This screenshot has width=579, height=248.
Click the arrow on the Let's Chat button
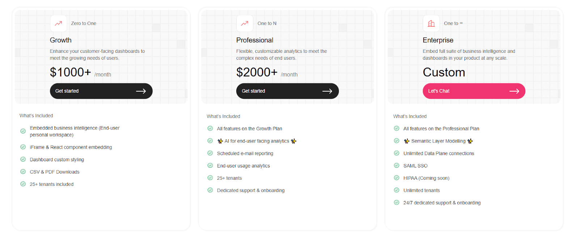pos(514,91)
